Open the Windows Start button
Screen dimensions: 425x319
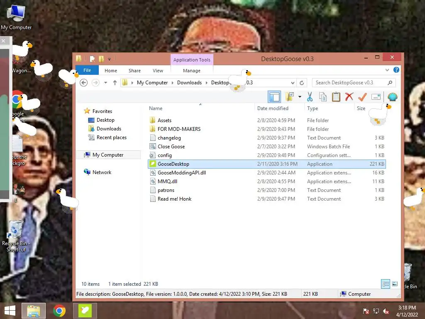coord(10,311)
